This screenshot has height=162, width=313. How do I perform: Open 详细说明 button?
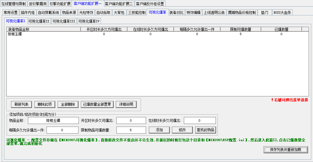(x=126, y=104)
